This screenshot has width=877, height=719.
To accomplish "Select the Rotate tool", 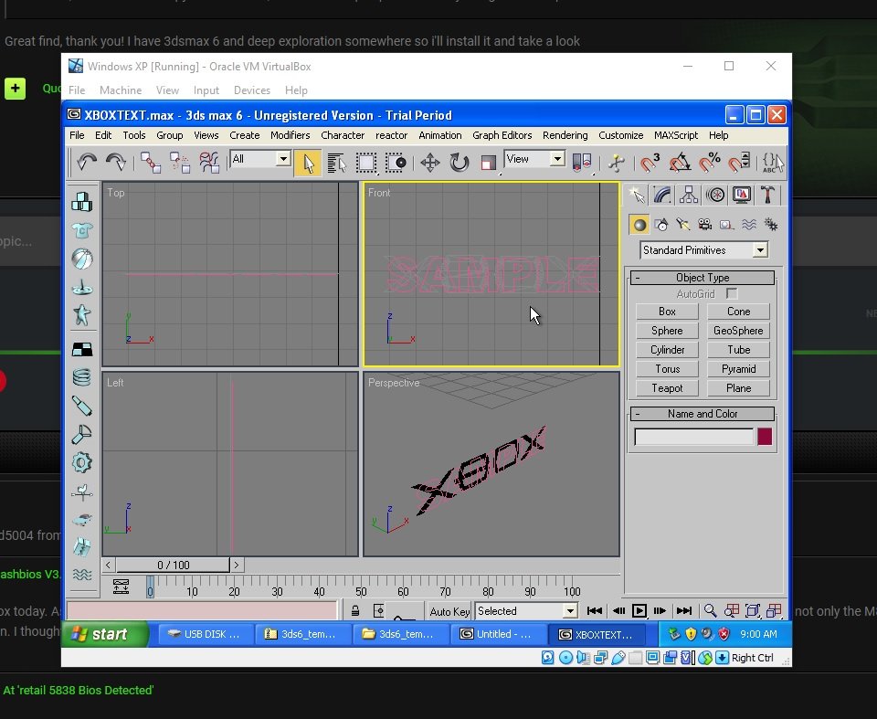I will point(460,163).
